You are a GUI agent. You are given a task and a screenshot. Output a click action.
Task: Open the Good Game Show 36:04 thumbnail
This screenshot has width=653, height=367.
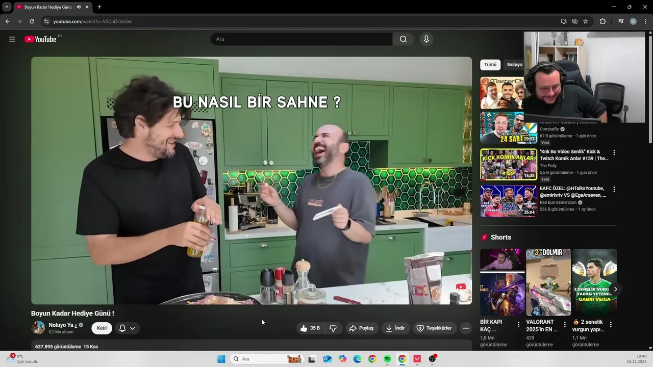(509, 201)
